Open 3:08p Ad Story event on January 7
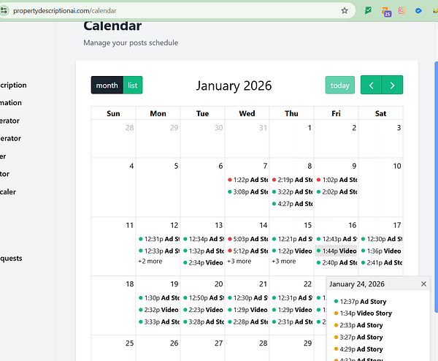 247,191
